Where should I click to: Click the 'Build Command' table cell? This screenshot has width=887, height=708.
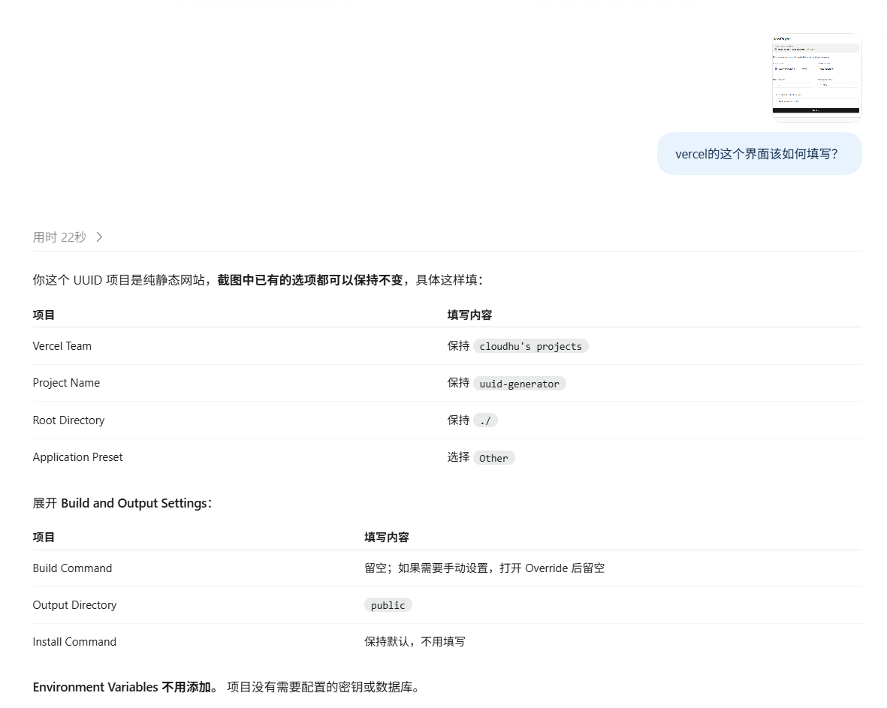[x=72, y=568]
